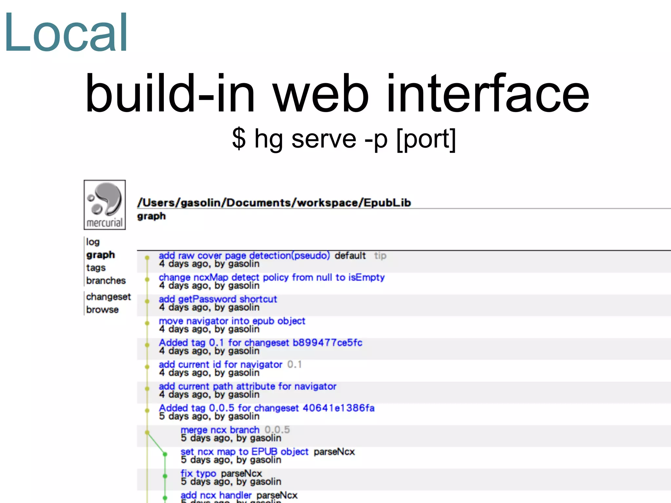This screenshot has height=503, width=671.
Task: Open commit 'add getPassword shortcut'
Action: (x=218, y=299)
